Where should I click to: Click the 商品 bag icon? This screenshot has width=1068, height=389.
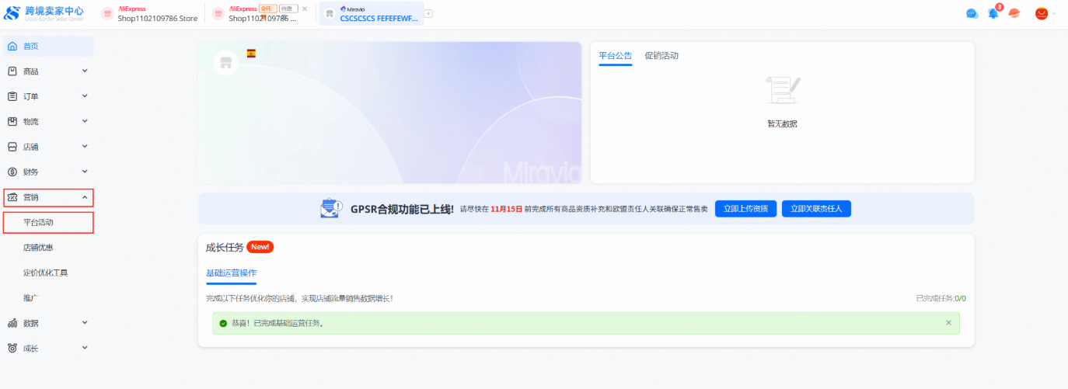coord(12,71)
